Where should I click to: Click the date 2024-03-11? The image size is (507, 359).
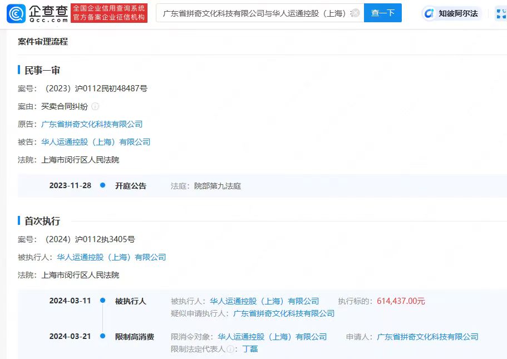(70, 301)
